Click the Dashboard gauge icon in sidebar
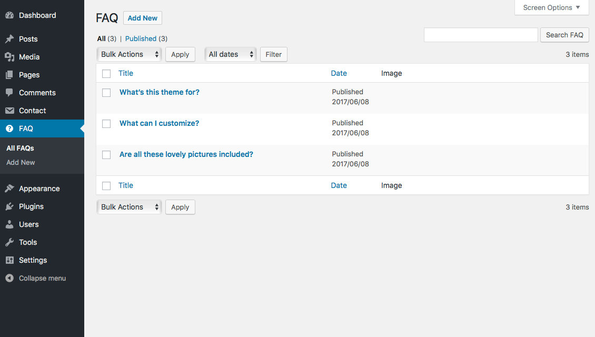This screenshot has width=595, height=337. pyautogui.click(x=9, y=16)
